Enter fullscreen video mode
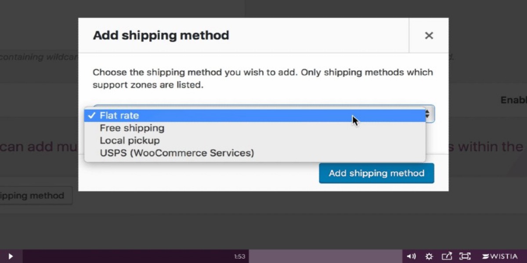The height and width of the screenshot is (263, 527). coord(465,256)
